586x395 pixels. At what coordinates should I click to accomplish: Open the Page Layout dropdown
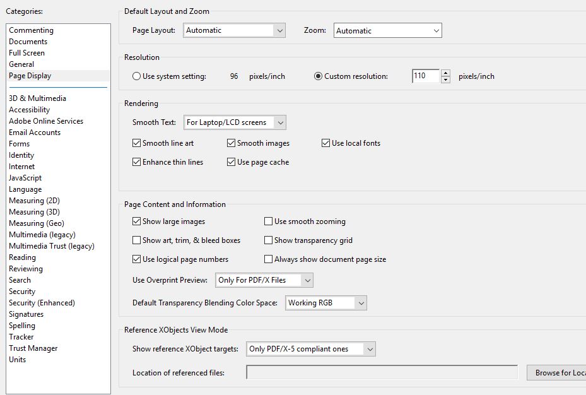click(x=233, y=30)
